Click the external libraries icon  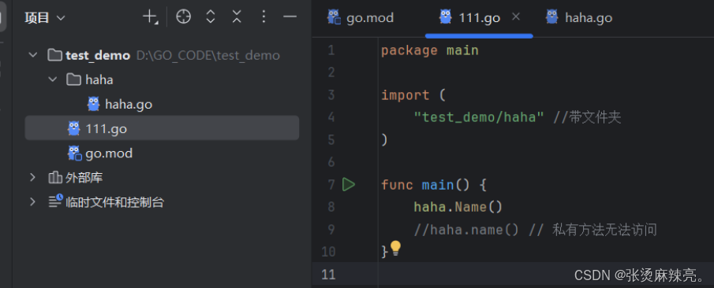pos(55,177)
